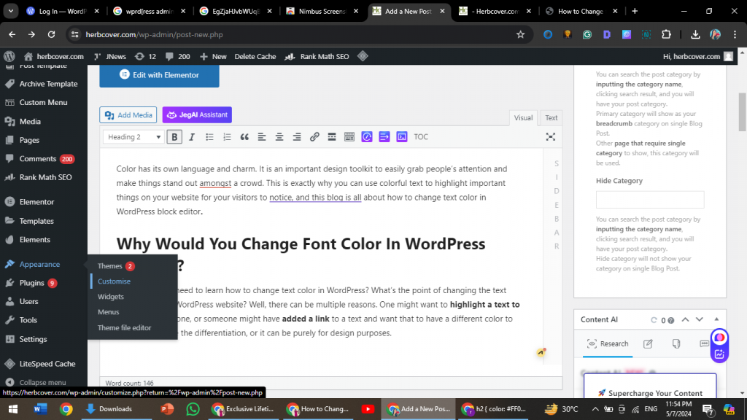The width and height of the screenshot is (747, 420).
Task: Insert a bulleted list
Action: point(209,136)
